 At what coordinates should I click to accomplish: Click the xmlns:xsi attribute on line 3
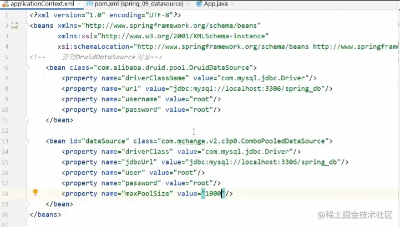(163, 36)
